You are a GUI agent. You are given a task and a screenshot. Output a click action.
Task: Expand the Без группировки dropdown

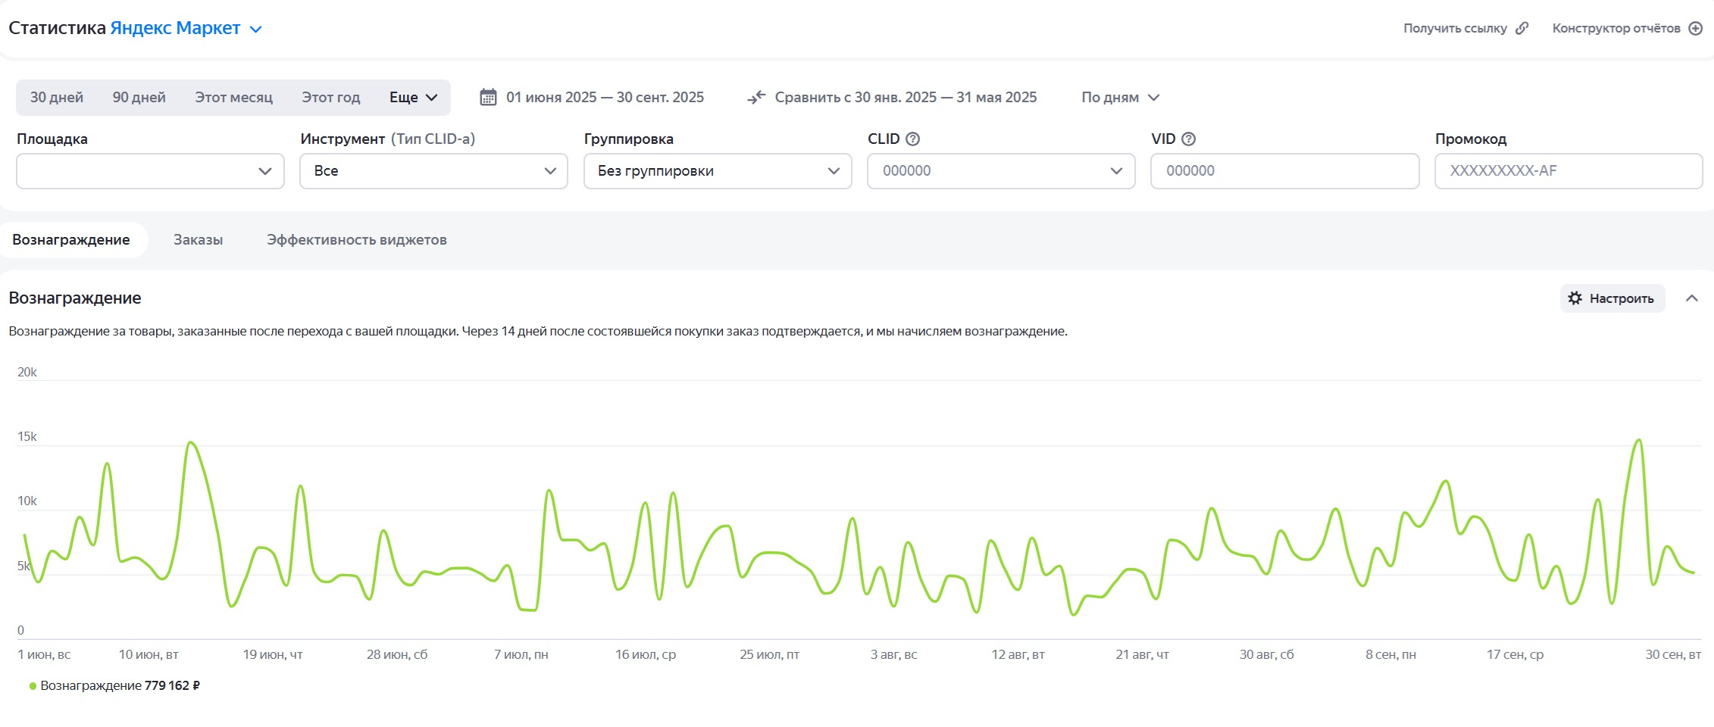717,171
